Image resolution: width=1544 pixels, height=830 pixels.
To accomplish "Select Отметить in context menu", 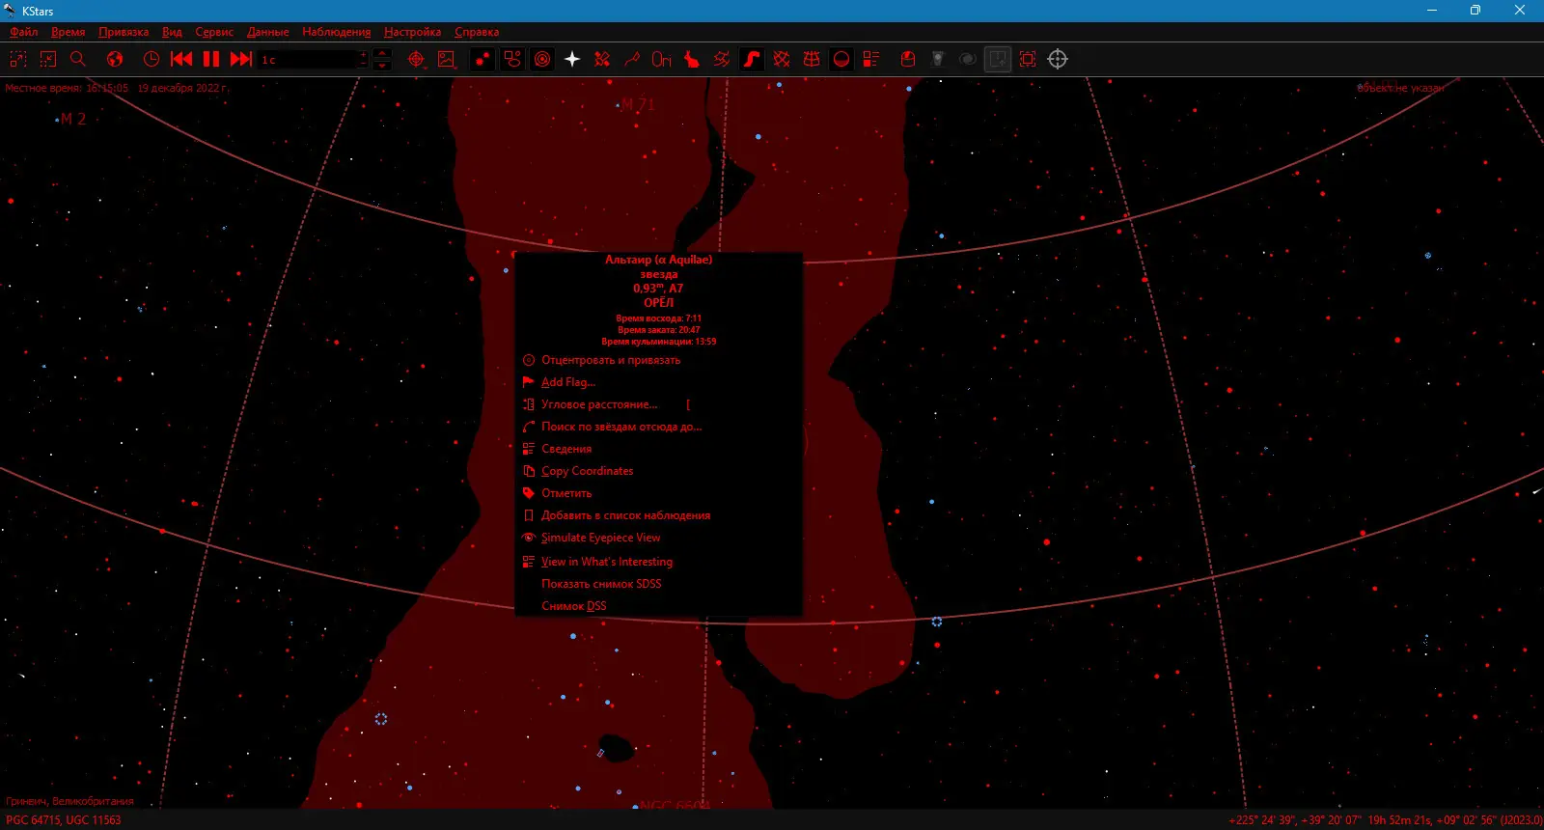I will 658,493.
